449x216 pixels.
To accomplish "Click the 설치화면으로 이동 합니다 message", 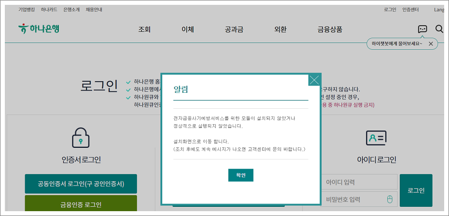I will (202, 142).
